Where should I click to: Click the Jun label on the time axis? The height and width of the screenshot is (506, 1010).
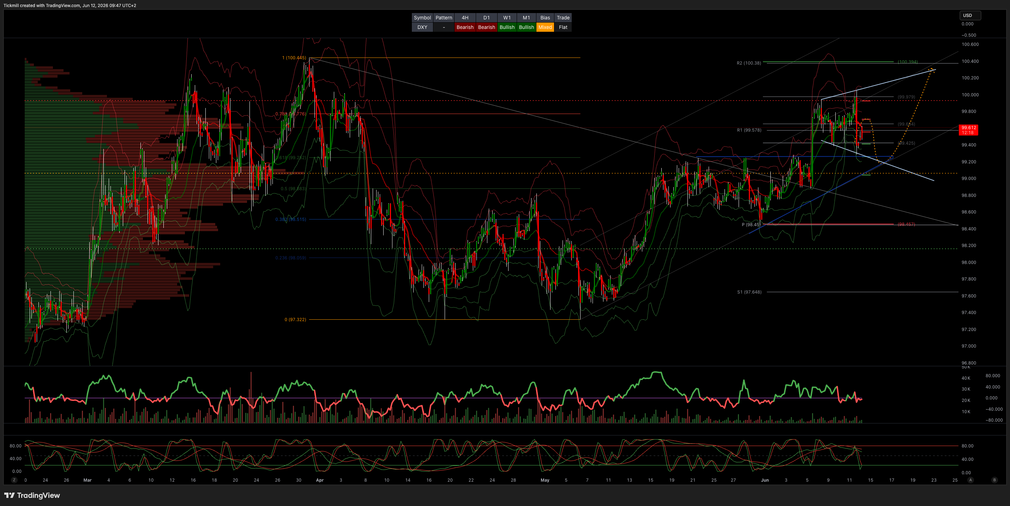[x=764, y=480]
